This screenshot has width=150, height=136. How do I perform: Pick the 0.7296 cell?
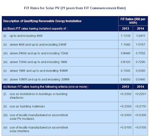click(x=141, y=62)
